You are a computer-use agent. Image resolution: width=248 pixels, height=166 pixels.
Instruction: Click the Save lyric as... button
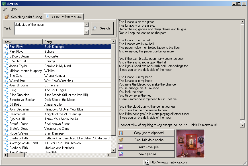146,154
